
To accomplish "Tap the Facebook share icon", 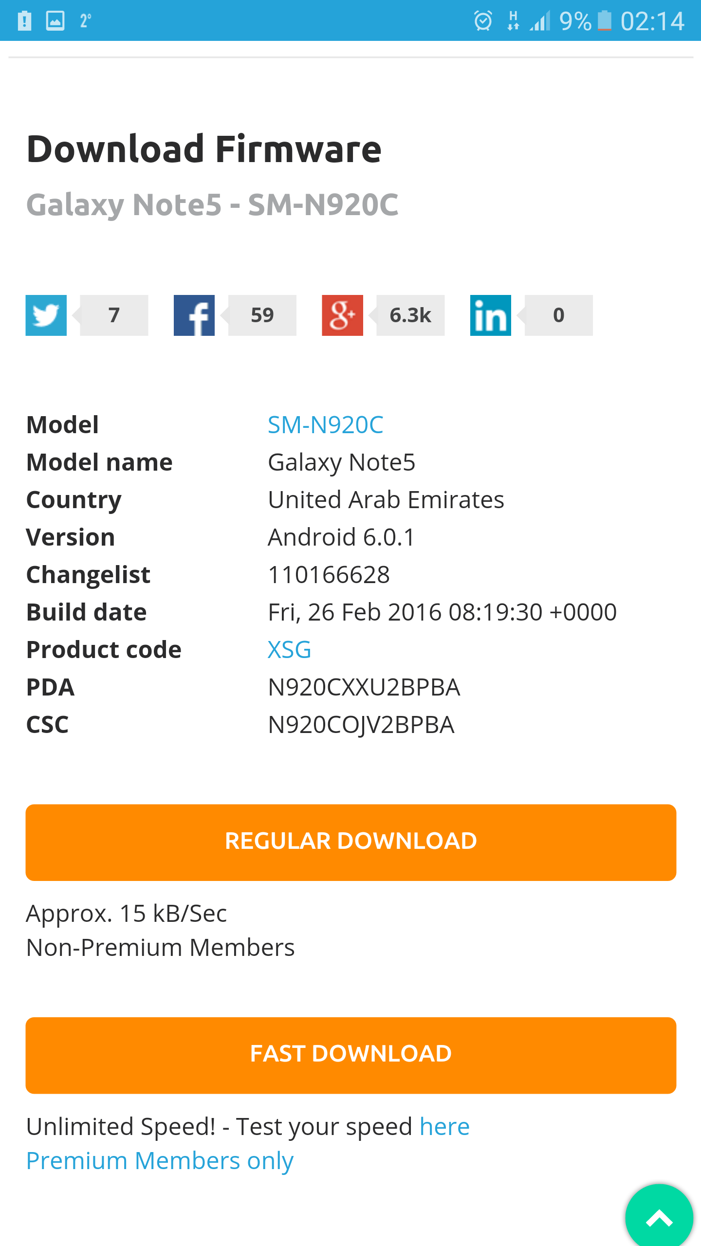I will 194,315.
